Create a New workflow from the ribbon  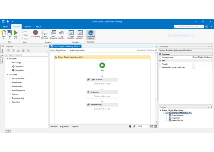4,34
